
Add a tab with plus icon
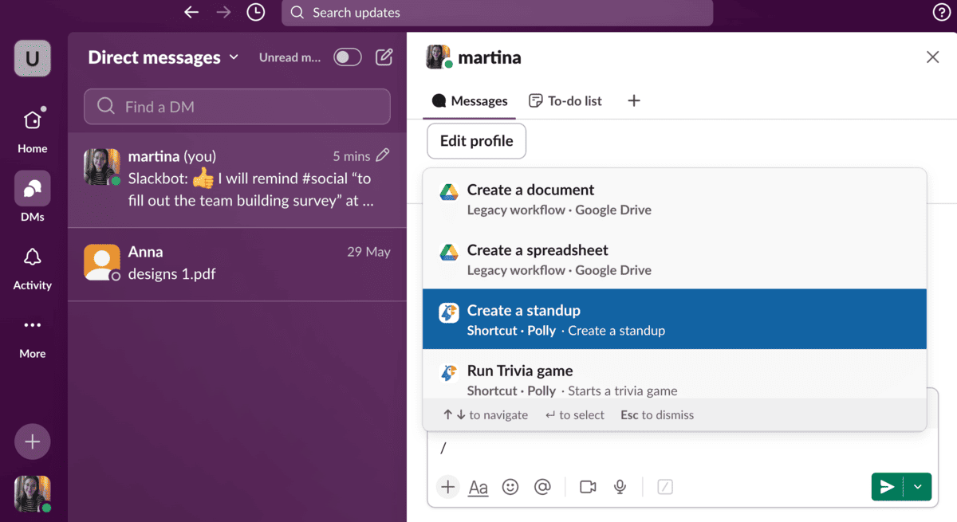634,101
